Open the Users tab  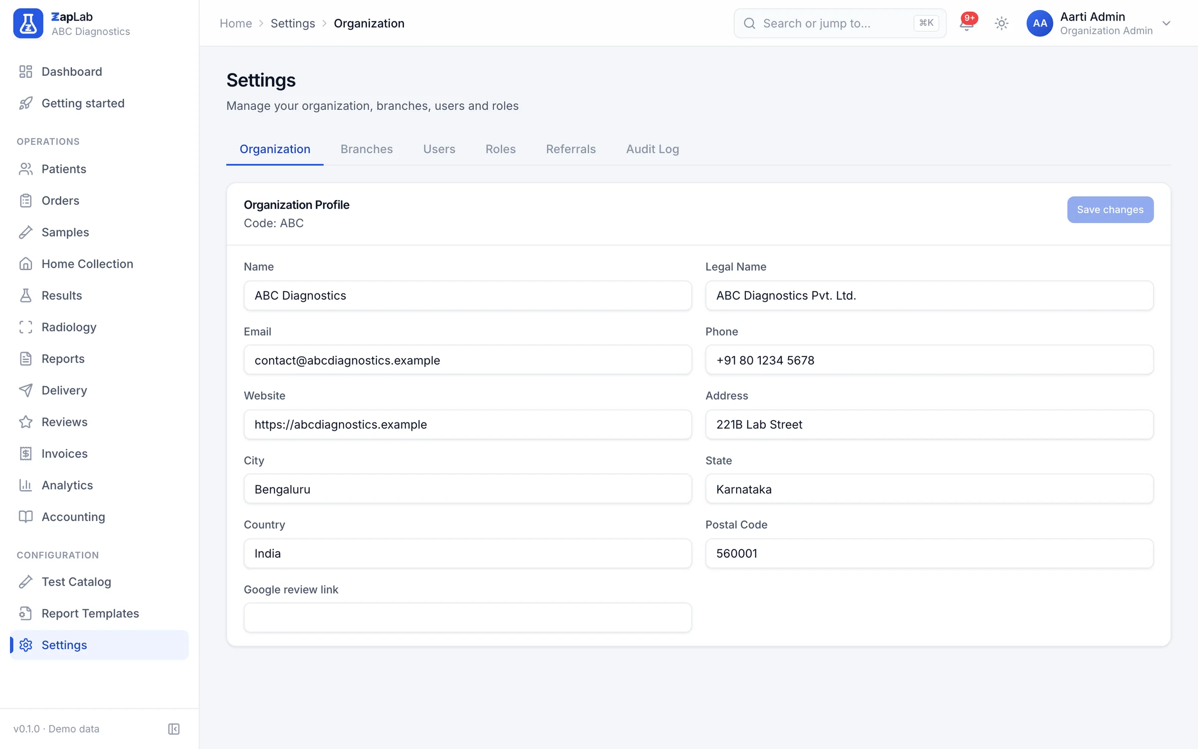point(439,149)
